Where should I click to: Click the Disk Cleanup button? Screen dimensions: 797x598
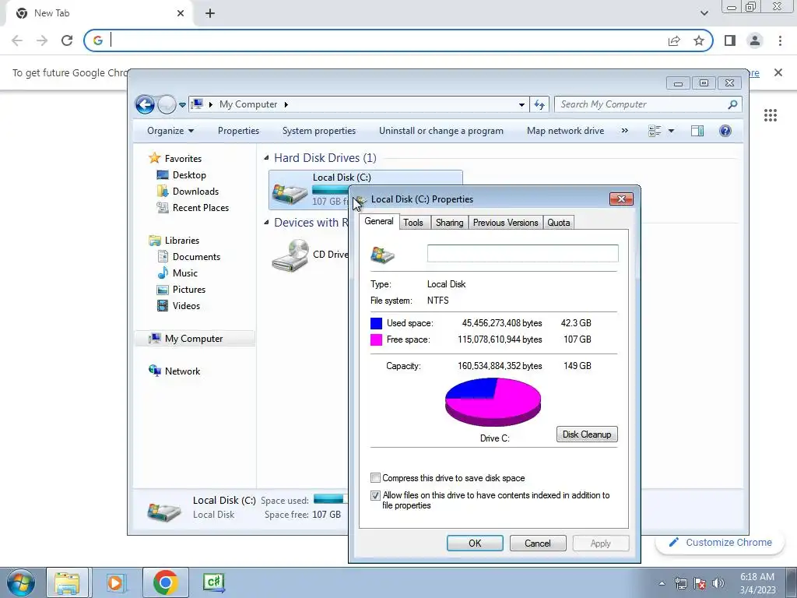[x=587, y=434]
